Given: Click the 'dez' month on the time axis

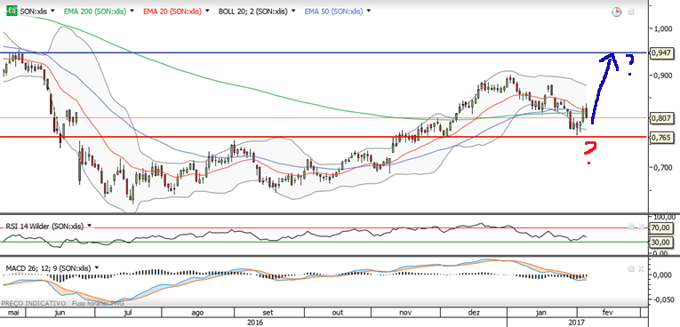Looking at the screenshot, I should (475, 312).
